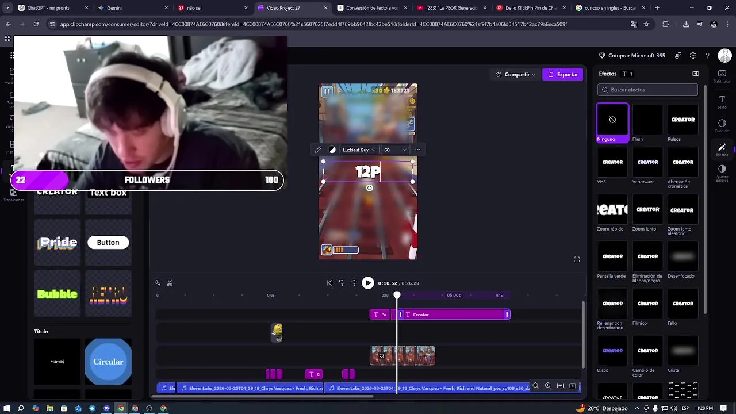Screen dimensions: 736x414
Task: Open the Fundido fade panel icon
Action: tap(722, 125)
